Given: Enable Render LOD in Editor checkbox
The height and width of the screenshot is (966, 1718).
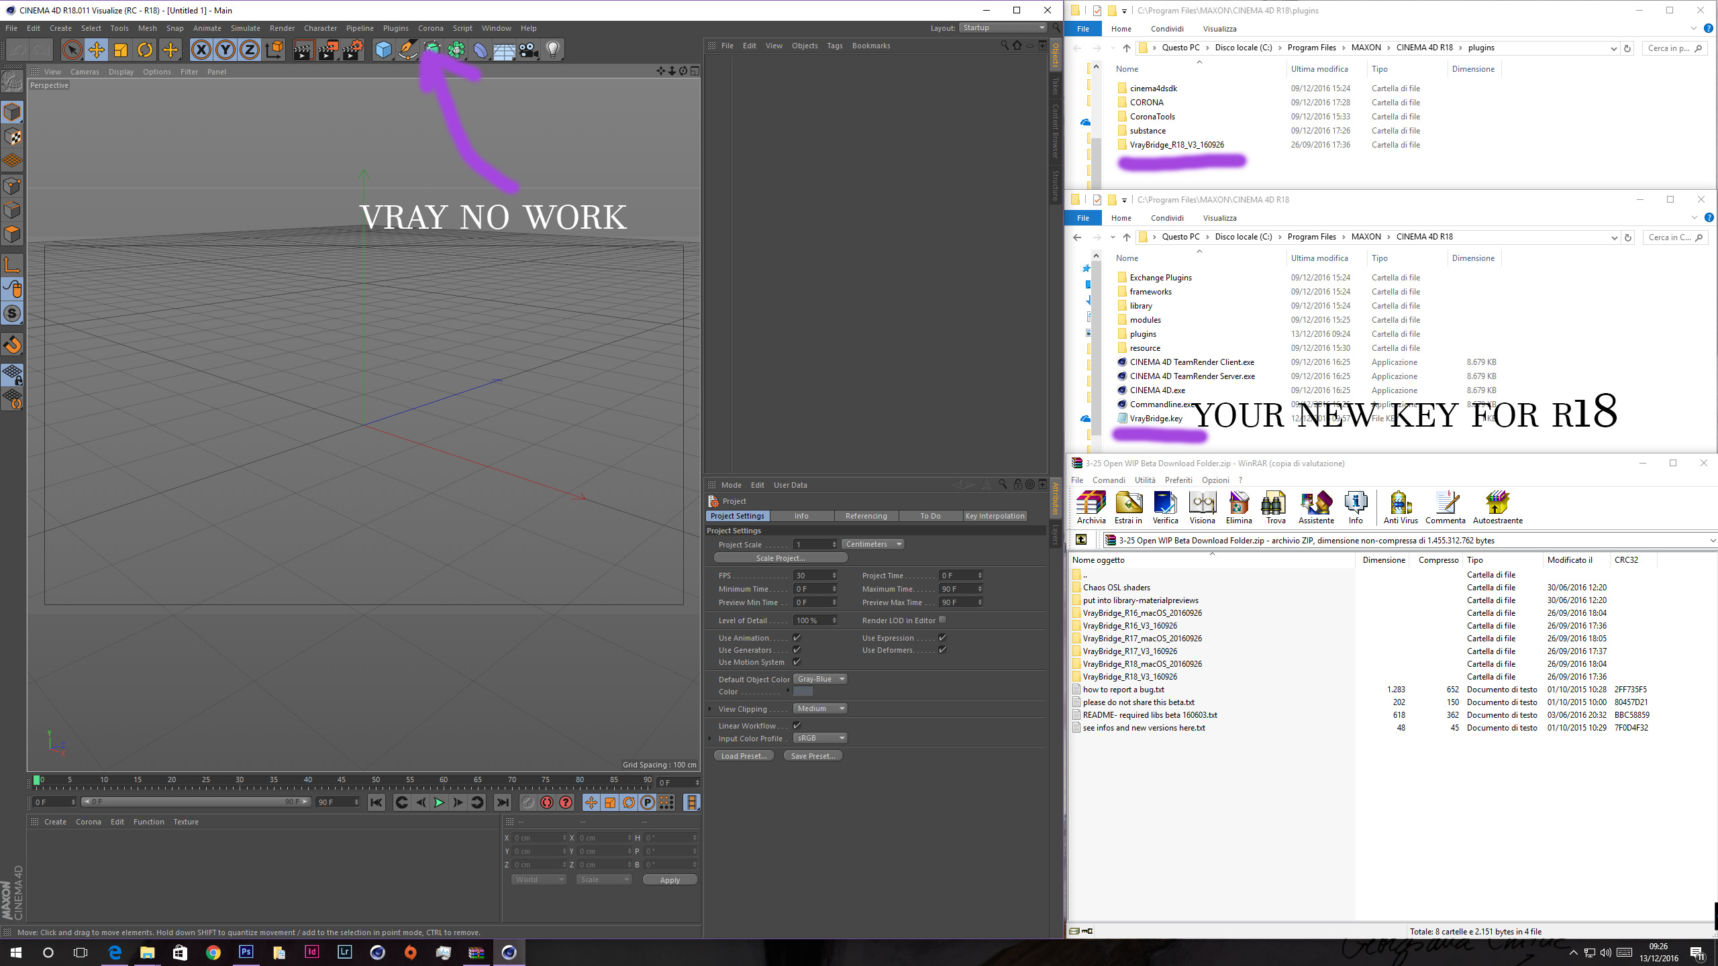Looking at the screenshot, I should click(942, 620).
